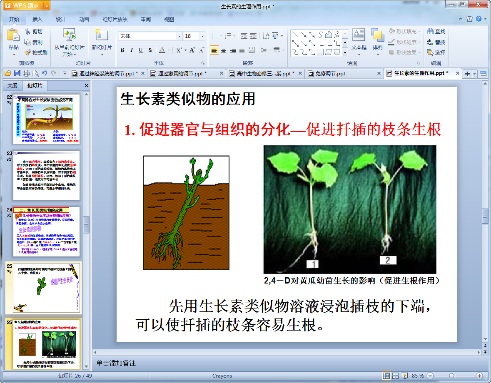Open the Review (审阅) ribbon tab
Screen dimensions: 491x383
click(146, 20)
